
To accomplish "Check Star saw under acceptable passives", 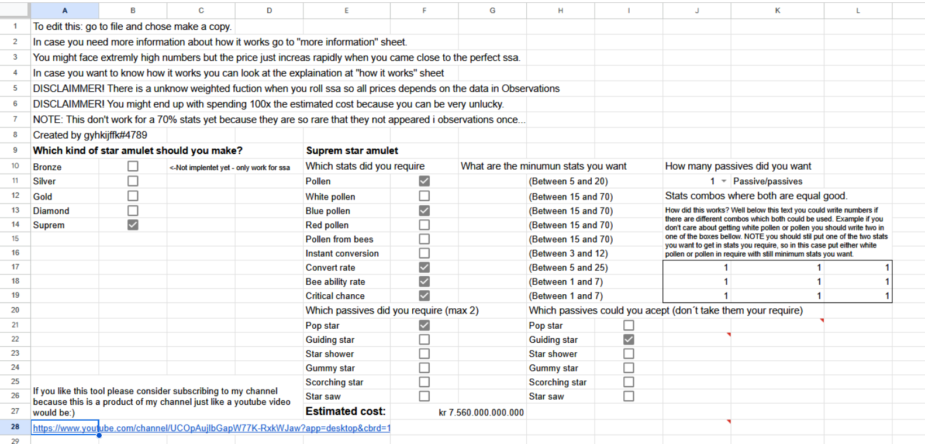I will coord(629,396).
